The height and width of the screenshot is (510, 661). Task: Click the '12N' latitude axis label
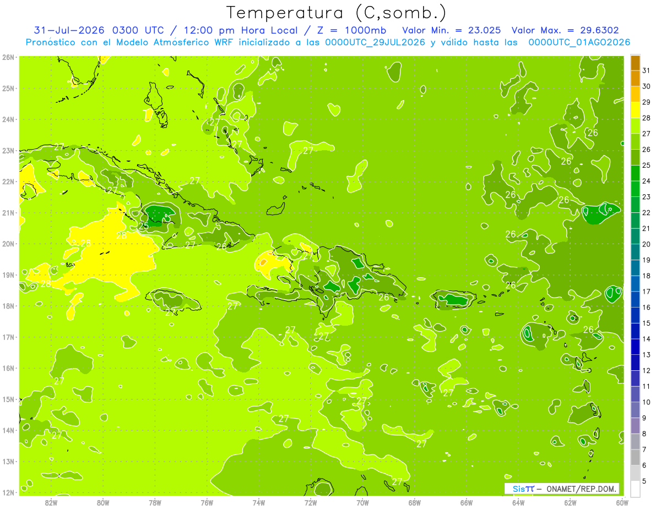coord(9,492)
